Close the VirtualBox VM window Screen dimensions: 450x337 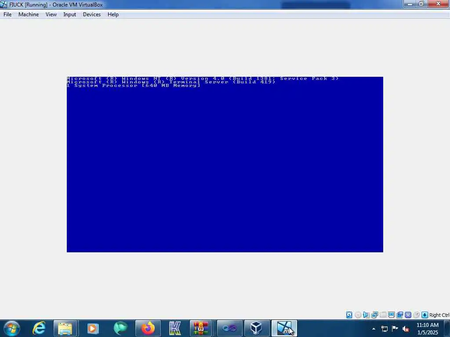click(438, 4)
